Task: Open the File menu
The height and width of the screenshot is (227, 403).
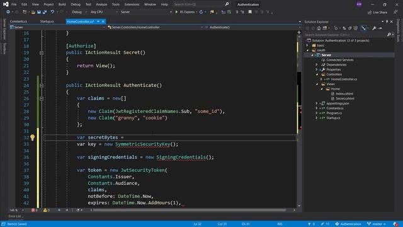Action: tap(14, 4)
